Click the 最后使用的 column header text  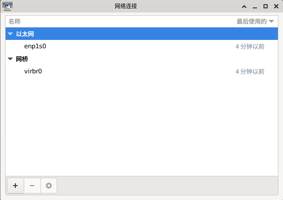(251, 21)
